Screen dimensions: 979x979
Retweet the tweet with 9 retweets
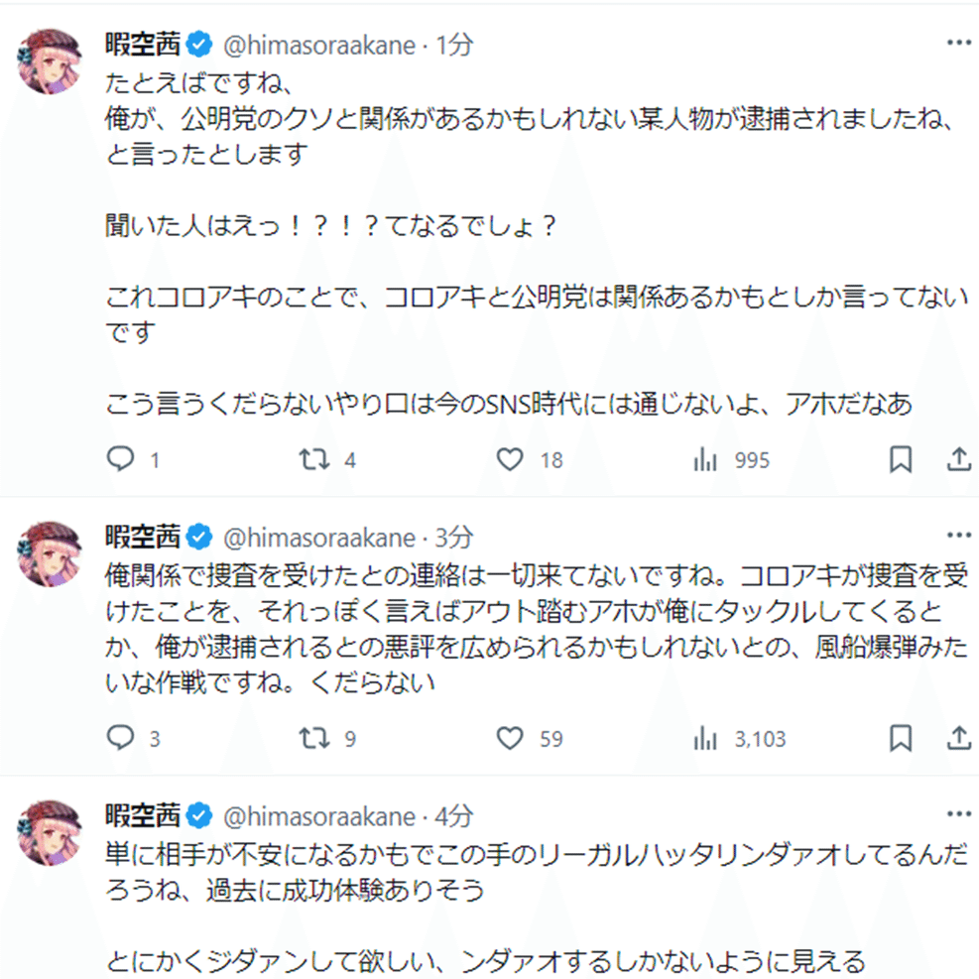pyautogui.click(x=314, y=738)
